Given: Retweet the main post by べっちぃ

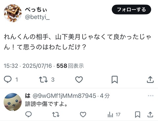Looking at the screenshot, I should (43, 79).
